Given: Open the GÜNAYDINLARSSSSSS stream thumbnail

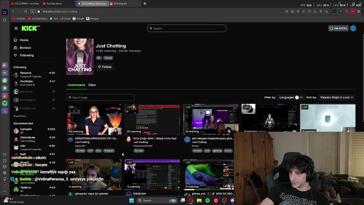Looking at the screenshot, I should point(94,119).
